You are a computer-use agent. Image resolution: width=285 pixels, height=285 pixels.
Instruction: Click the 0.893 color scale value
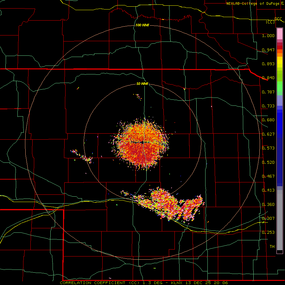[x=268, y=64]
